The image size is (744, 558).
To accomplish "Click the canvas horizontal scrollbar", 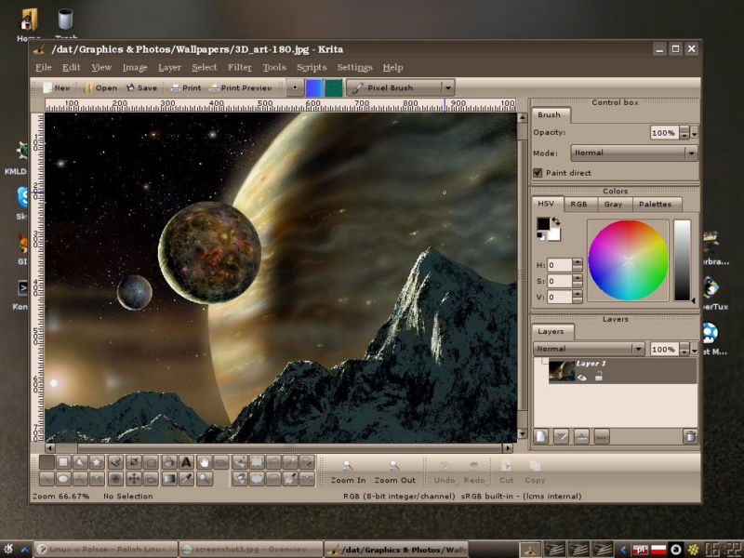I will coord(279,447).
